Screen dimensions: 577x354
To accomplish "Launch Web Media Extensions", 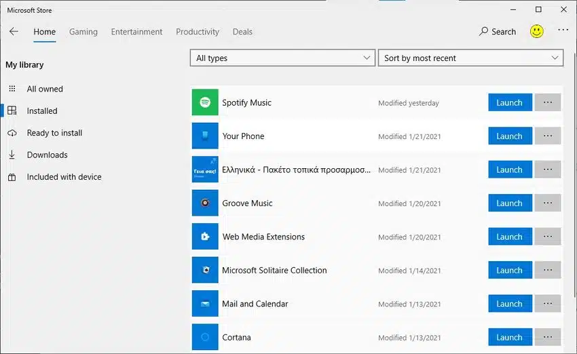I will coord(510,237).
